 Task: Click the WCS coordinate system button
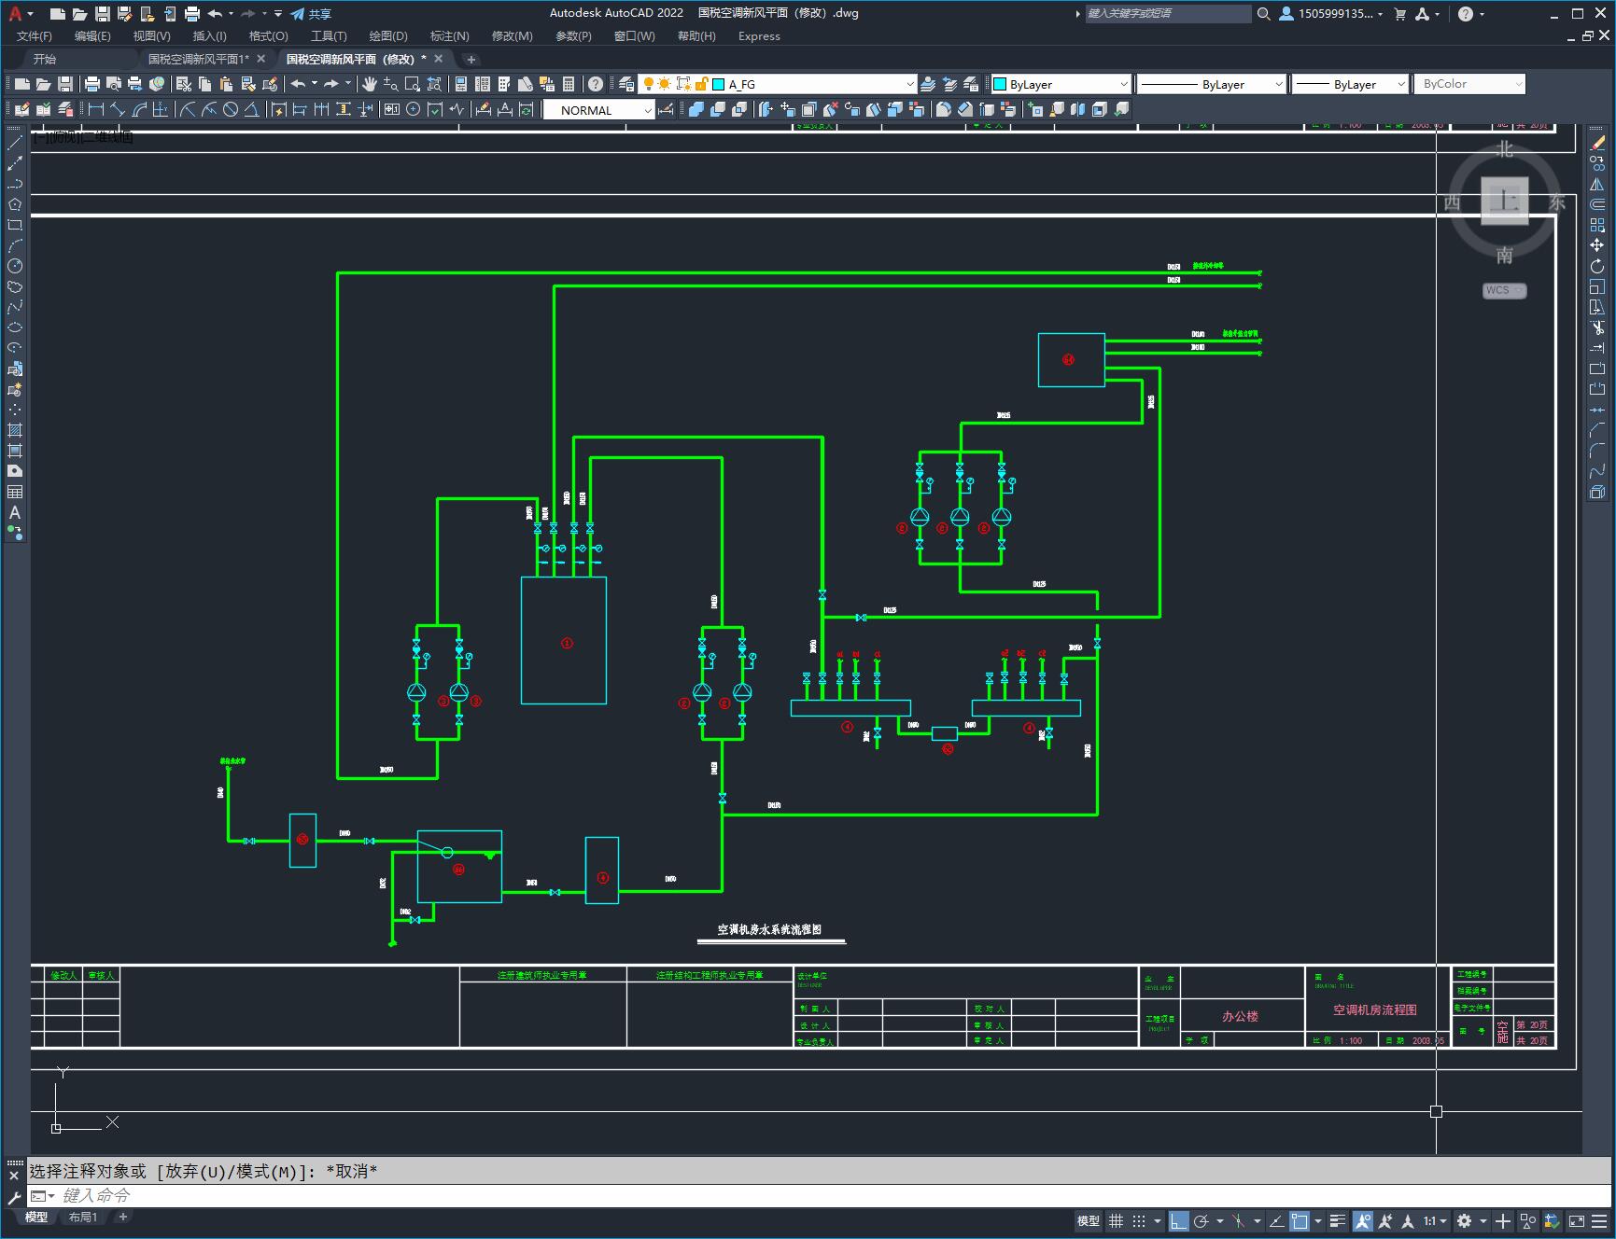point(1503,290)
